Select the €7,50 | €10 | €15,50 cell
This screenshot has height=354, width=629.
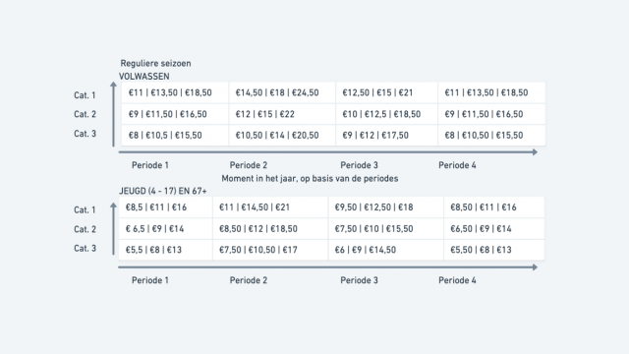point(386,229)
